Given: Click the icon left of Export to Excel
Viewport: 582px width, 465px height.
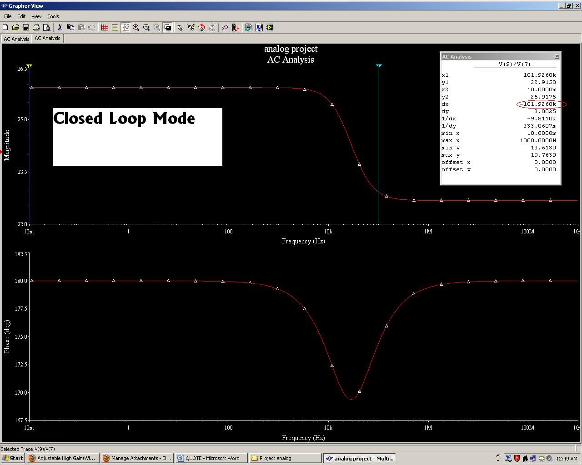Looking at the screenshot, I should click(236, 28).
